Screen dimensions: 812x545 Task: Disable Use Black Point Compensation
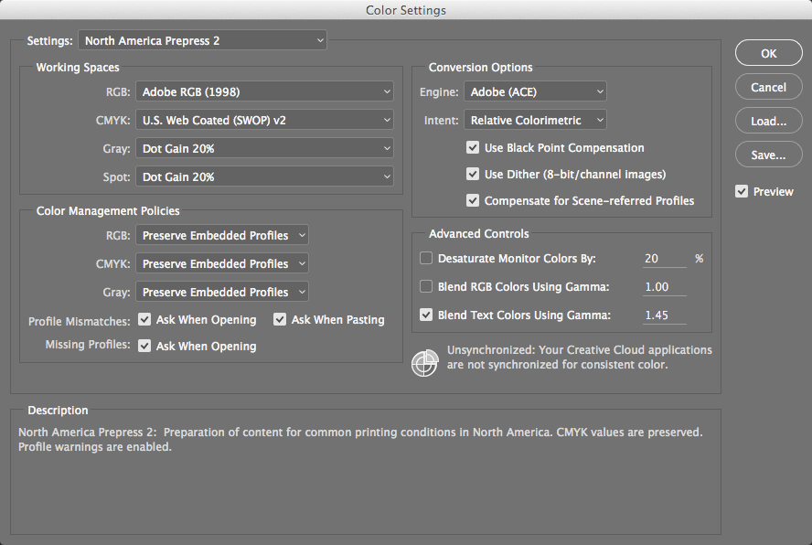473,147
